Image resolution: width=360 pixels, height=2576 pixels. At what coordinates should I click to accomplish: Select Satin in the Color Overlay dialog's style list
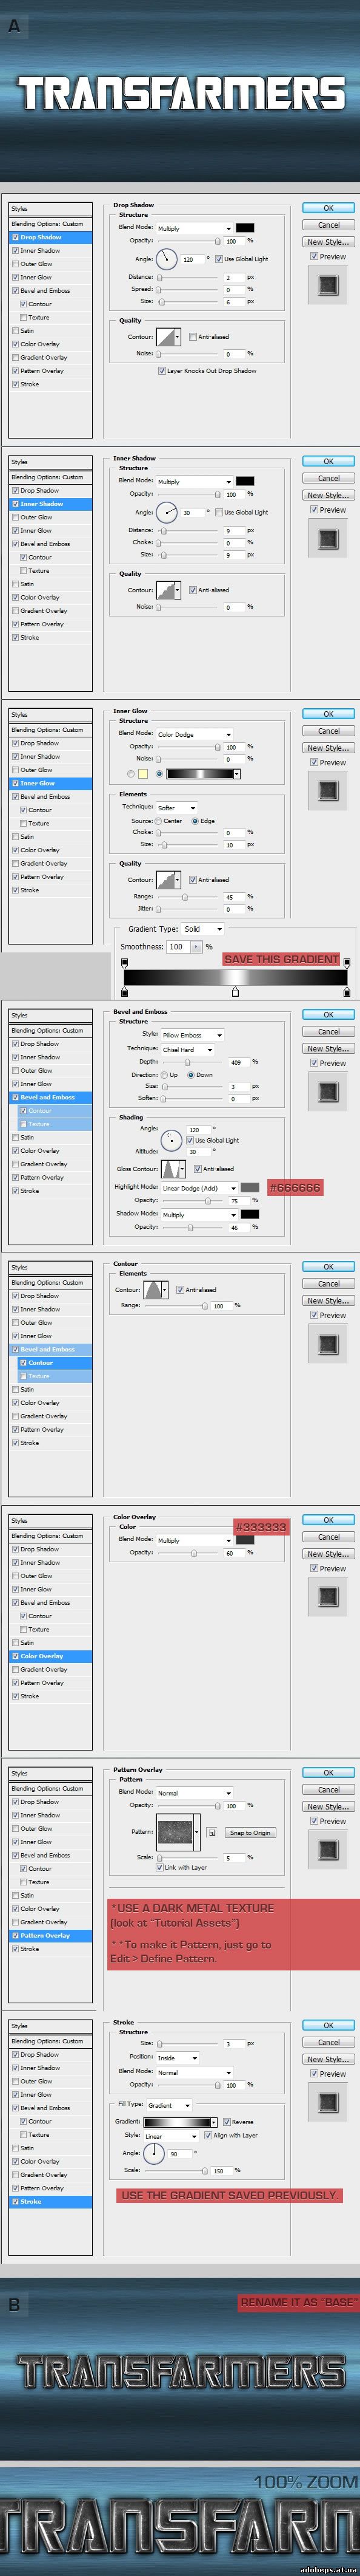pyautogui.click(x=27, y=1642)
